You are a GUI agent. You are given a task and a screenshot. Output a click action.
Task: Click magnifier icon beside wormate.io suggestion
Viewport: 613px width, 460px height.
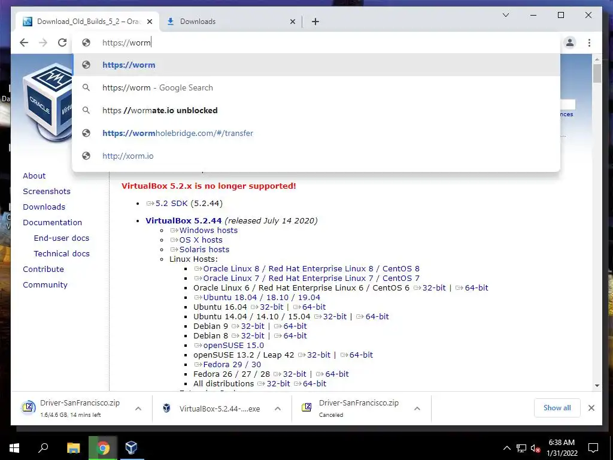point(86,110)
